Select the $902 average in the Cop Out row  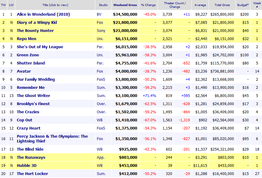[x=202, y=120]
